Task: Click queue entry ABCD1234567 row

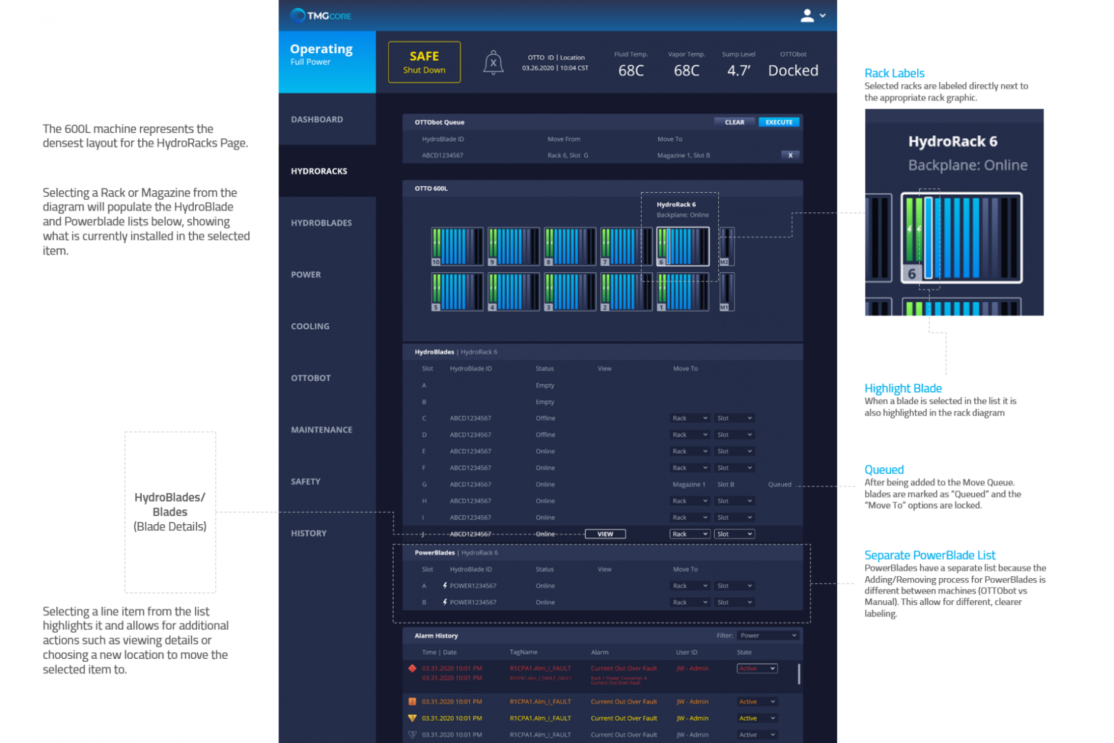Action: coord(603,155)
